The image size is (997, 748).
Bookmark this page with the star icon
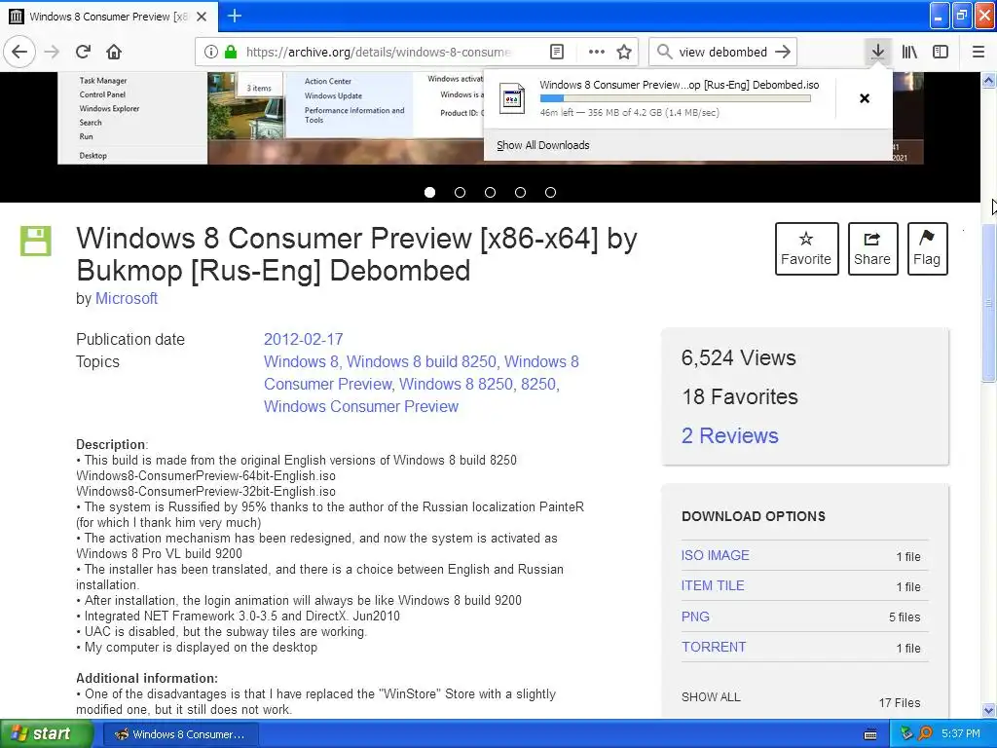point(624,52)
